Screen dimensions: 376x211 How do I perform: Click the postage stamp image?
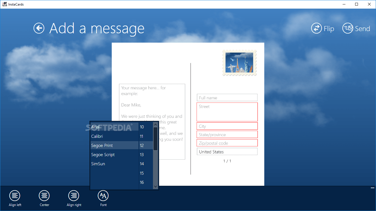[x=239, y=63]
